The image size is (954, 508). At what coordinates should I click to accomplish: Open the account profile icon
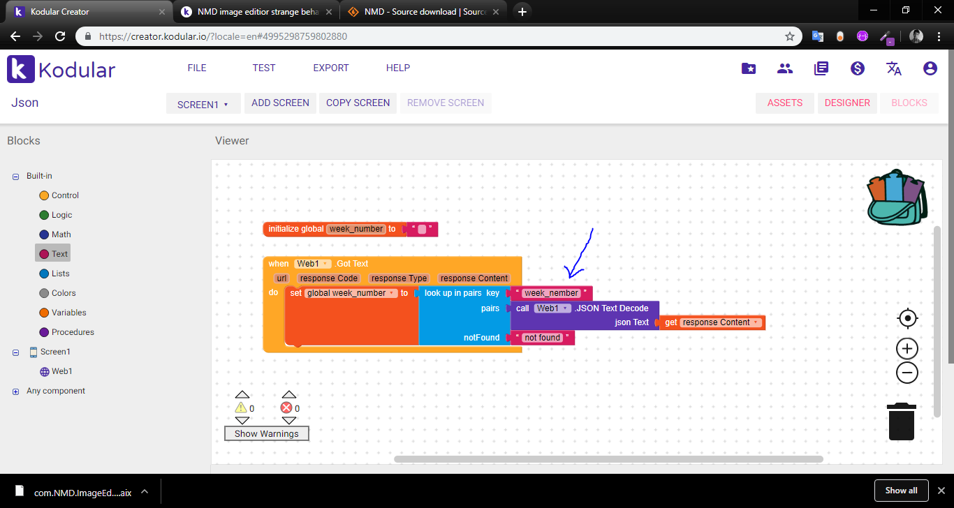930,68
